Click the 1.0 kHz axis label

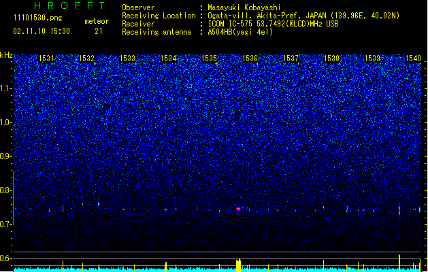[x=6, y=122]
